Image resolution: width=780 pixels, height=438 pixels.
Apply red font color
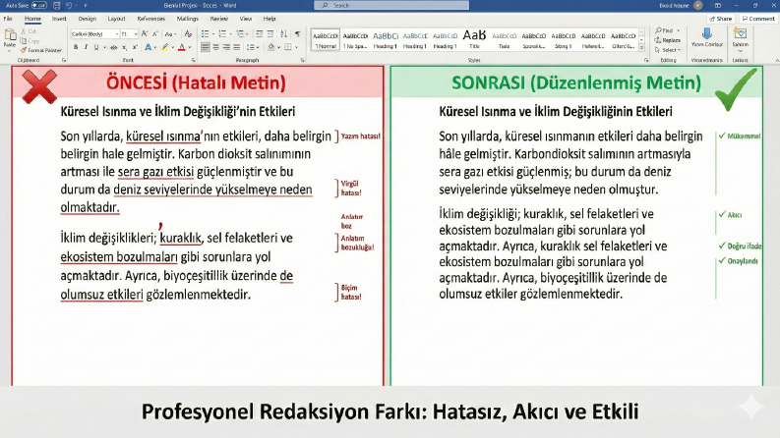click(182, 47)
